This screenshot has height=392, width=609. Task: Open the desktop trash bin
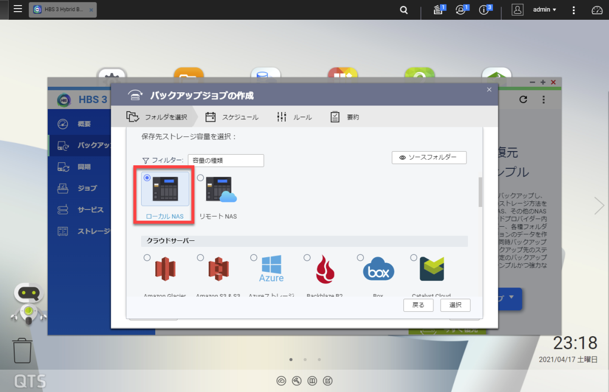22,350
